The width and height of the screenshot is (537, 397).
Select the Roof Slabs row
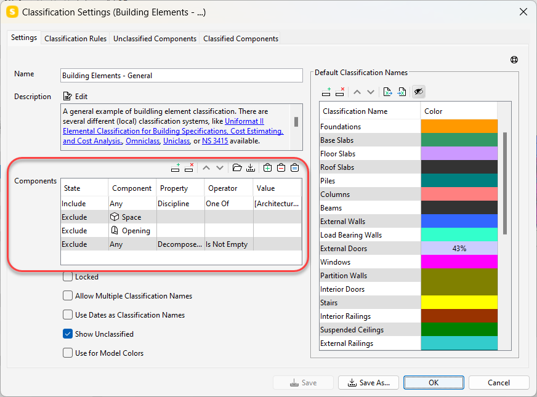tap(408, 167)
